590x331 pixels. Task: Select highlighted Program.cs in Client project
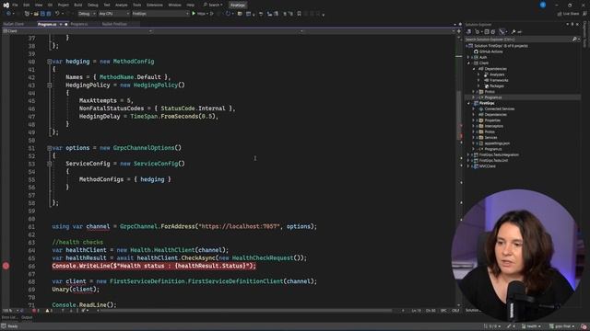tap(492, 97)
